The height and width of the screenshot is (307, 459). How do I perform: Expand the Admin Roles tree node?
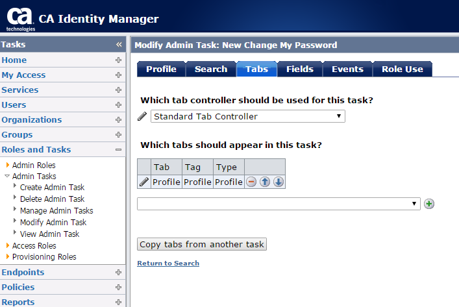click(8, 166)
